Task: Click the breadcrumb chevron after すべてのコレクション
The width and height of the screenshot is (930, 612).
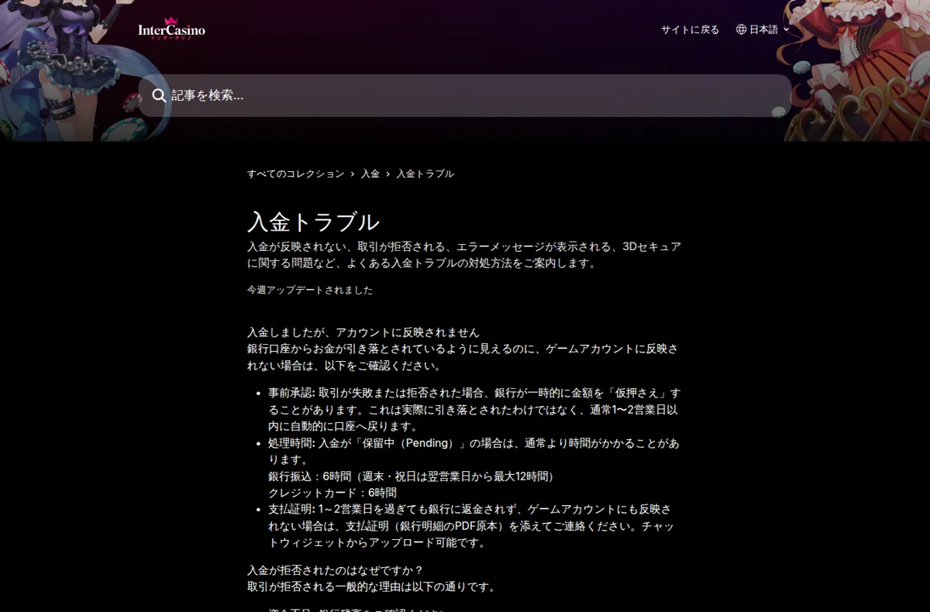Action: [353, 174]
